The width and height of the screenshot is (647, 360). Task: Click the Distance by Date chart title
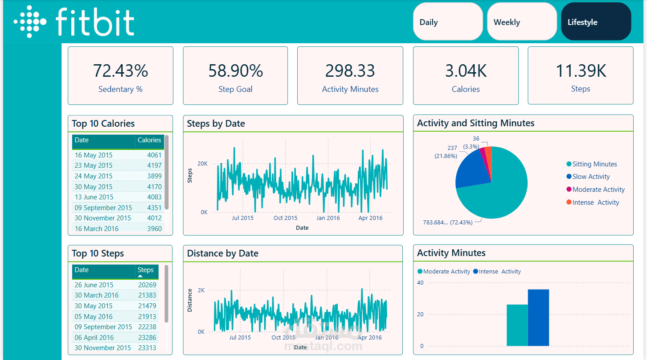click(223, 253)
